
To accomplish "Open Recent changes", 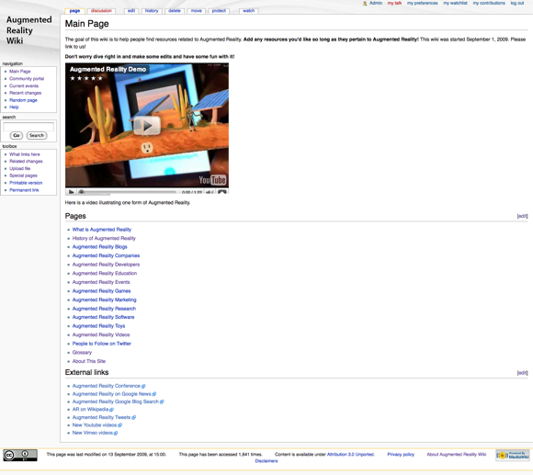I will pos(25,93).
